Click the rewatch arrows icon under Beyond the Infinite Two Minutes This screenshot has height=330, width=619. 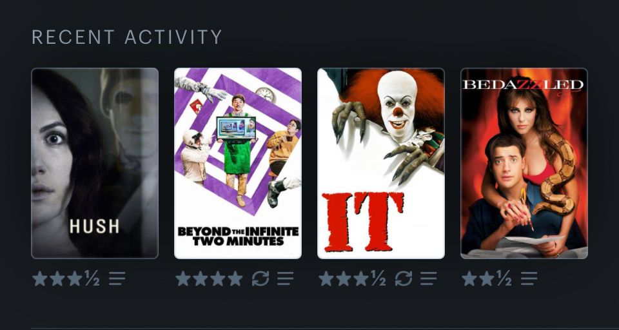260,278
